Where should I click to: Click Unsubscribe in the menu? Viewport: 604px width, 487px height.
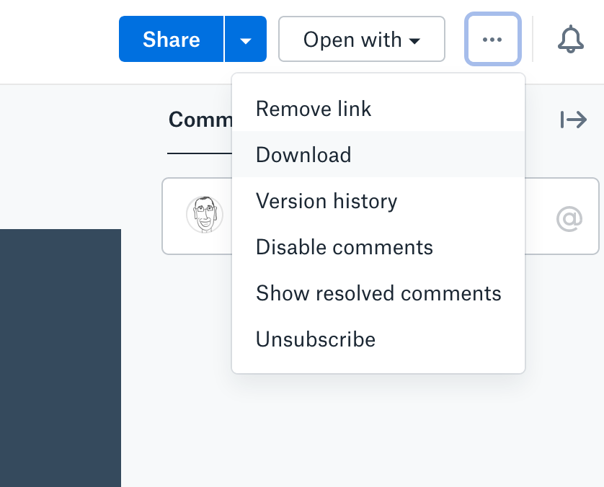click(x=316, y=339)
